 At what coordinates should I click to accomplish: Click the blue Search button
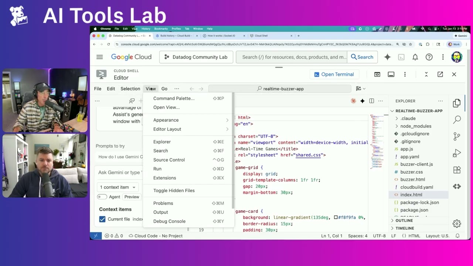(362, 57)
